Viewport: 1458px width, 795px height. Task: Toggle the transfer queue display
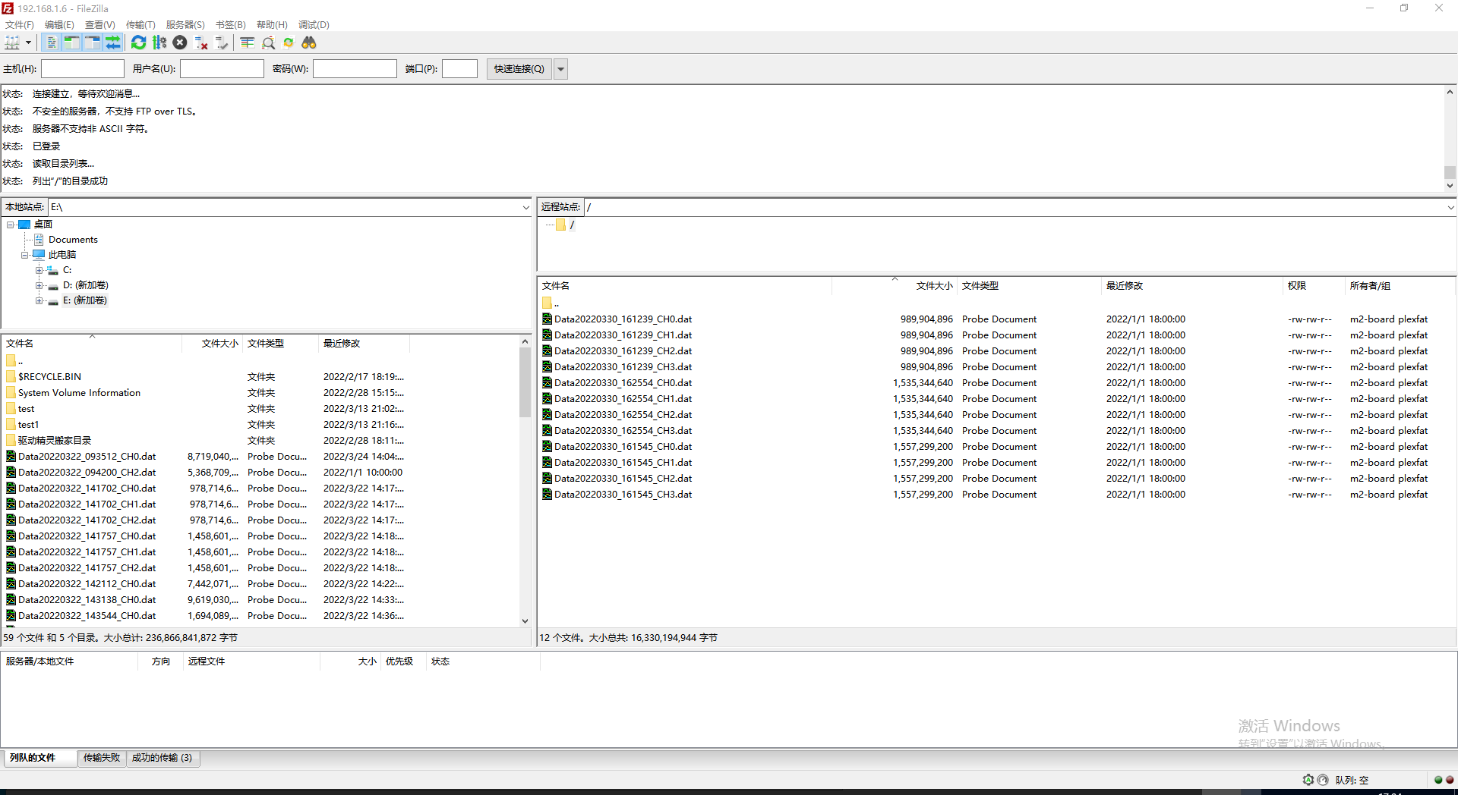(x=112, y=43)
